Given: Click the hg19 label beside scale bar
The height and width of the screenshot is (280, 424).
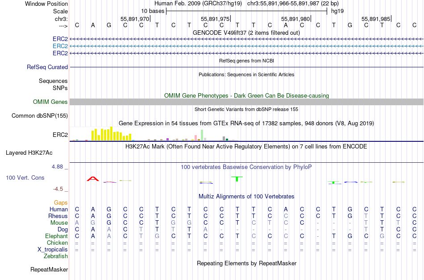Looking at the screenshot, I should coord(337,11).
